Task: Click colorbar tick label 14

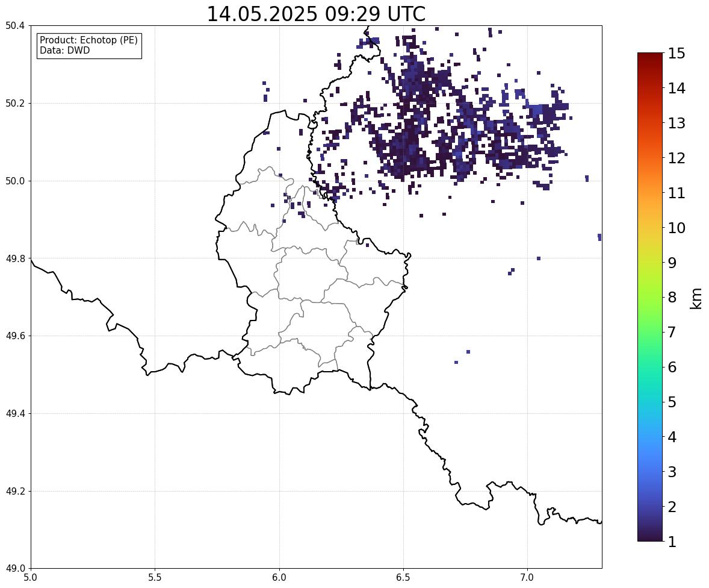Action: (x=676, y=89)
